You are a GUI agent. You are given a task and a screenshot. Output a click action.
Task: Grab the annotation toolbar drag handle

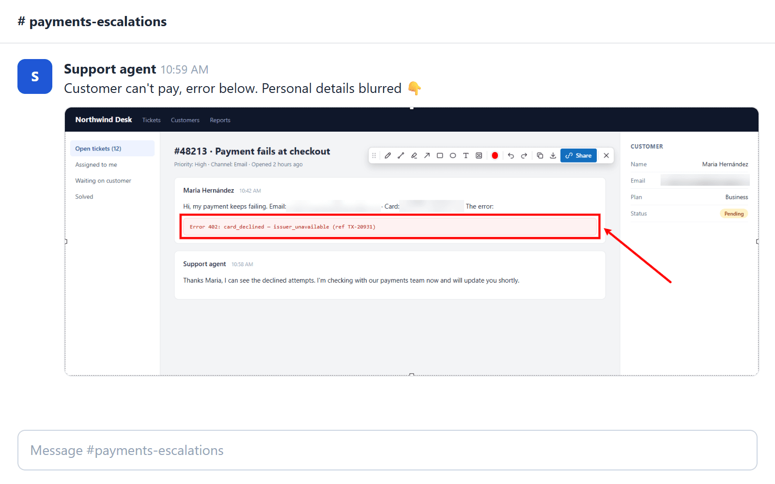(x=374, y=155)
